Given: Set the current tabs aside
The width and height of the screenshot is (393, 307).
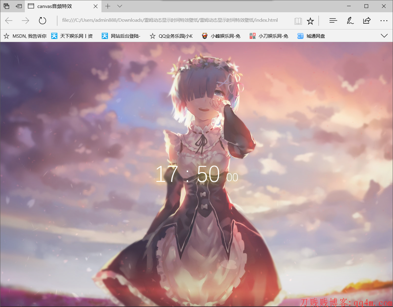Looking at the screenshot, I should pyautogui.click(x=19, y=6).
